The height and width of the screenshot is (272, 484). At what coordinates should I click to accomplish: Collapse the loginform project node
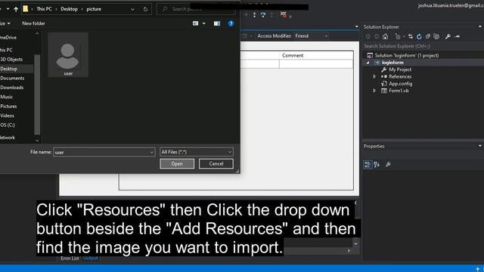pos(368,63)
